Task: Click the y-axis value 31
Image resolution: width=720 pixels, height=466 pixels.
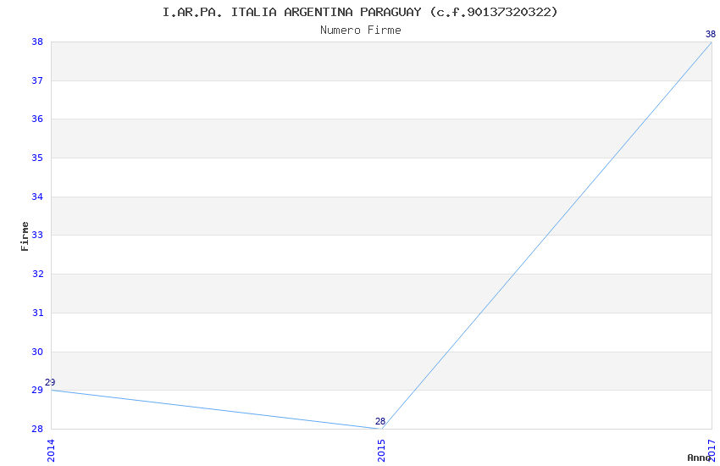Action: coord(37,313)
